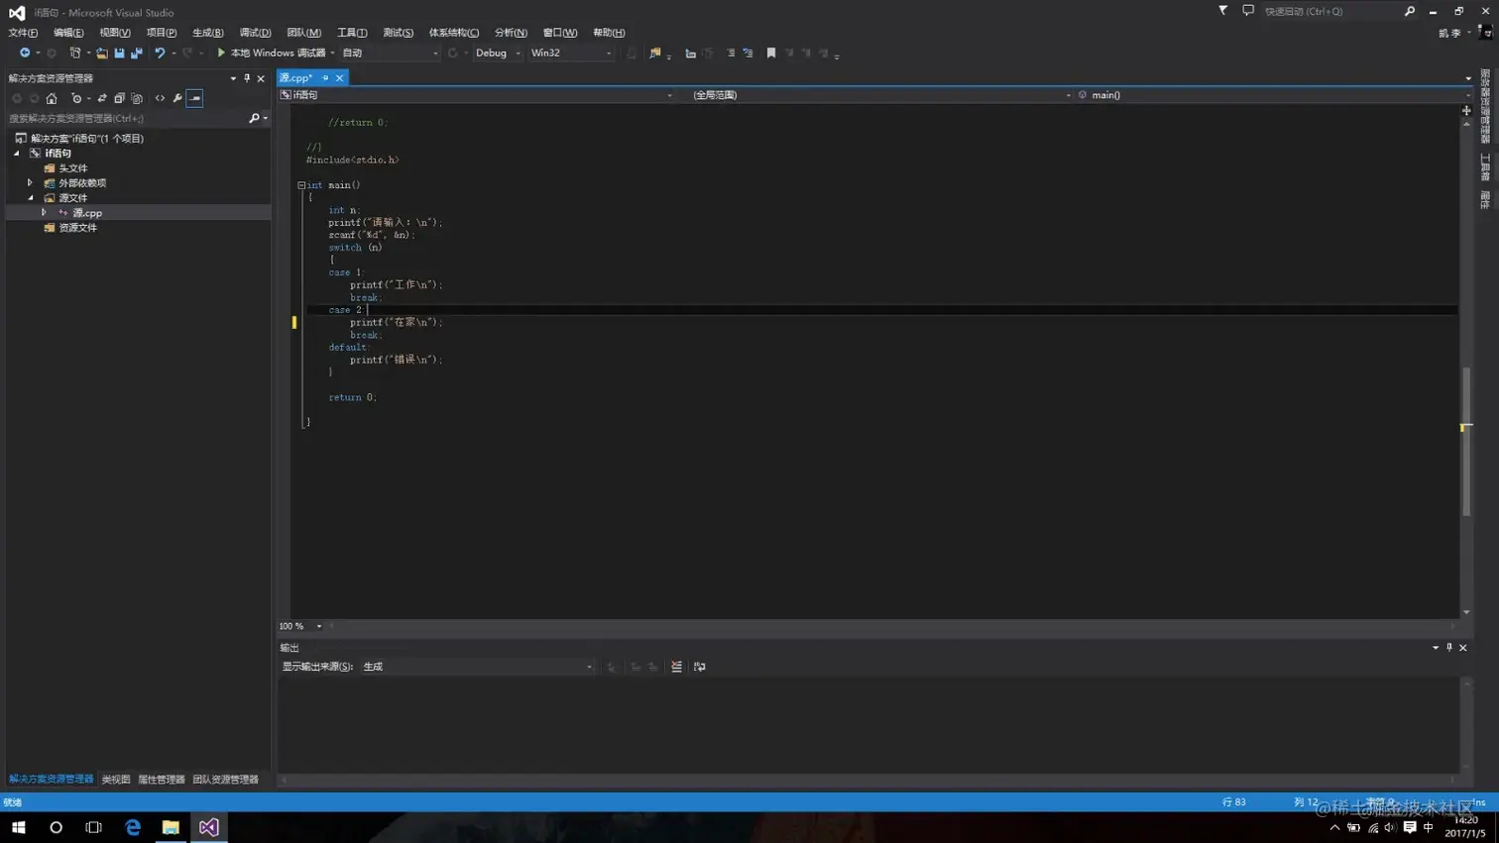This screenshot has height=843, width=1499.
Task: Toggle auto-hide pin of output panel
Action: (x=1449, y=648)
